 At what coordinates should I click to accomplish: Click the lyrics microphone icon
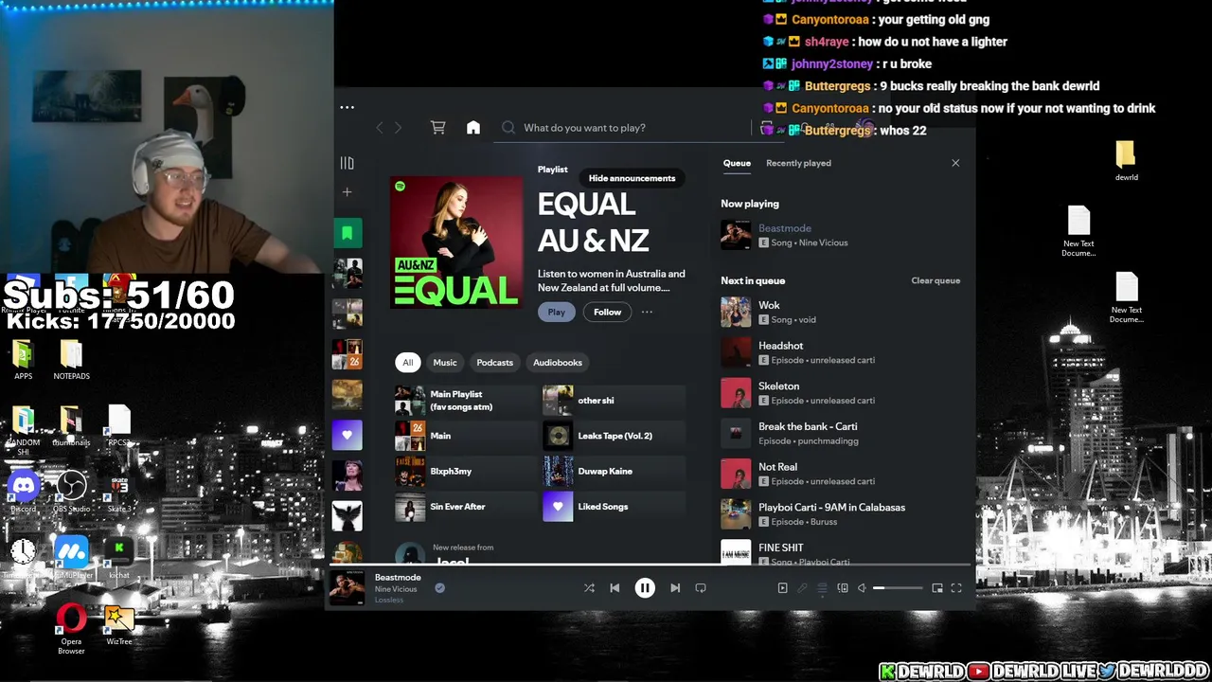coord(802,588)
